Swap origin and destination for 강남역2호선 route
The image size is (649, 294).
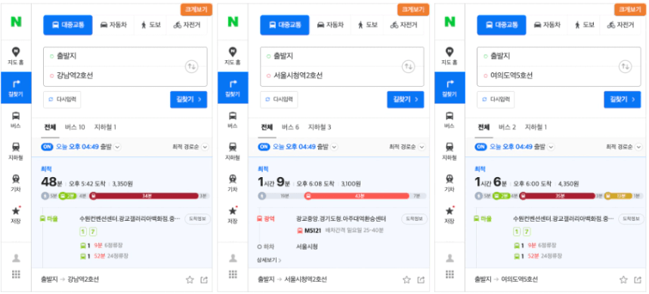191,66
